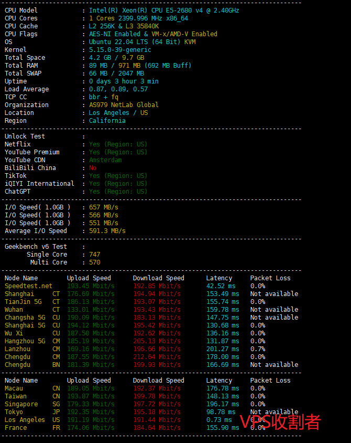Select the Hangzhou 5G download speed 205.13 Mbit/s

pyautogui.click(x=157, y=341)
